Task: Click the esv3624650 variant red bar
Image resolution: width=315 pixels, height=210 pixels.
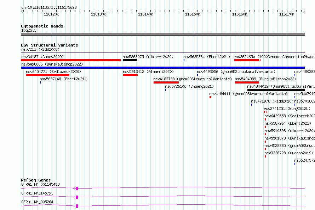Action: coord(247,60)
